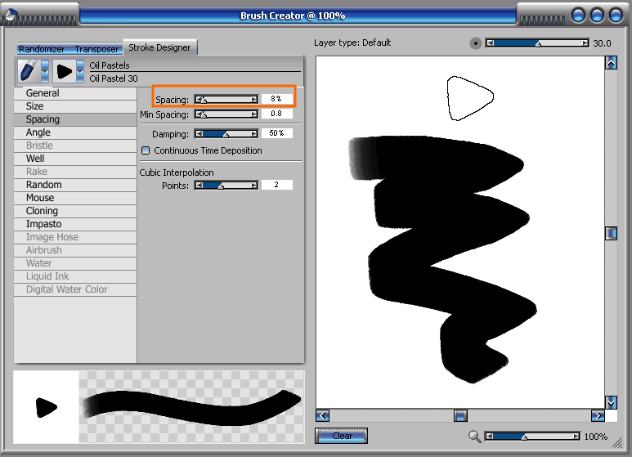Click the Min Spacing 0.8 value field
This screenshot has height=457, width=632.
coord(276,114)
